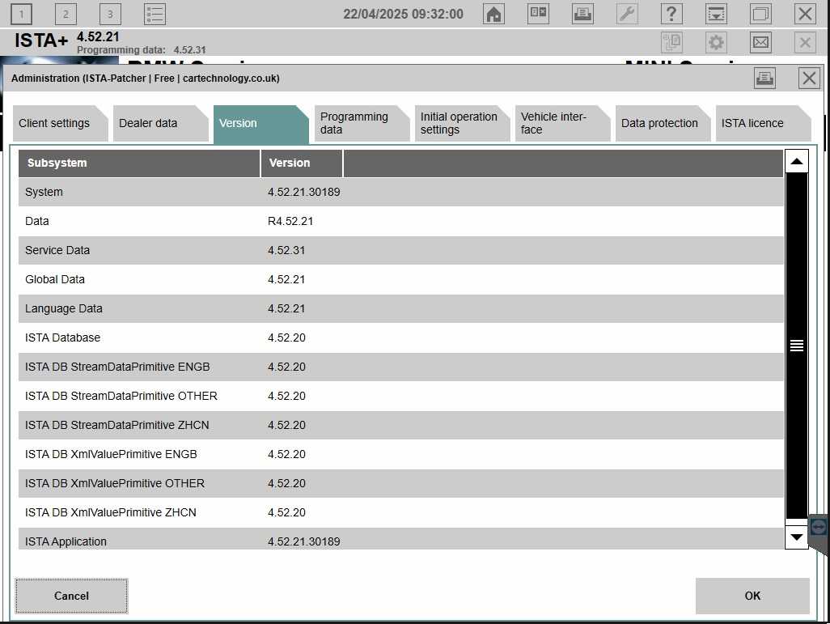Select ISTA DB XmlValuePrimitive OTHER row
Image resolution: width=830 pixels, height=624 pixels.
400,484
